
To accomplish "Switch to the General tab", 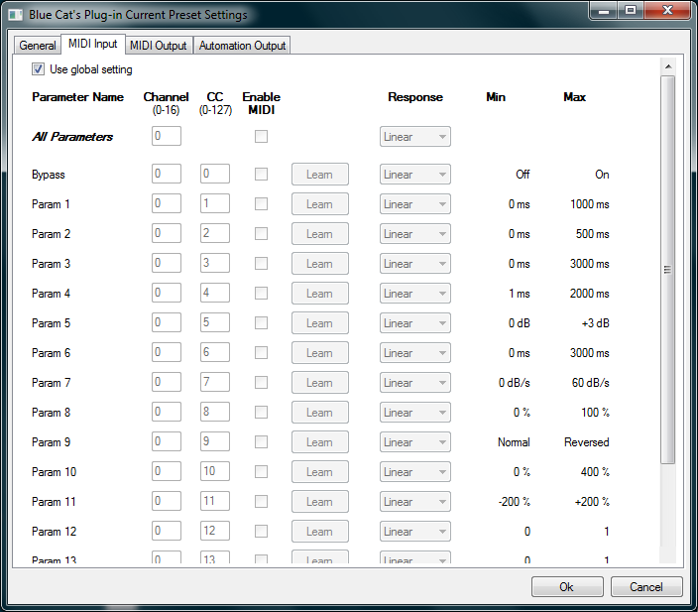I will pyautogui.click(x=38, y=46).
